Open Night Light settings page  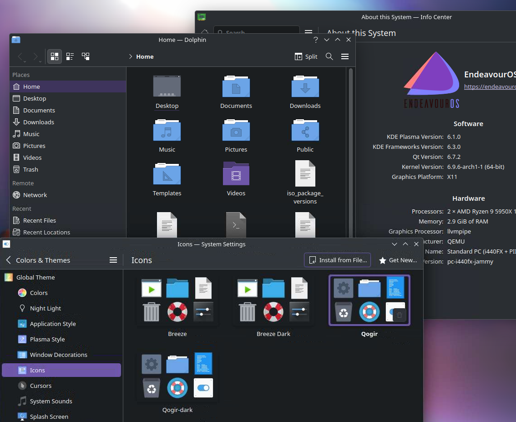tap(62, 309)
